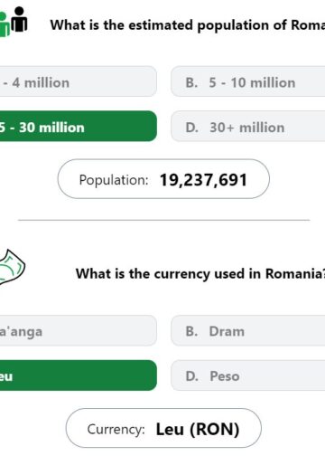This screenshot has height=456, width=325.
Task: Click the black person figure icon
Action: [x=19, y=19]
